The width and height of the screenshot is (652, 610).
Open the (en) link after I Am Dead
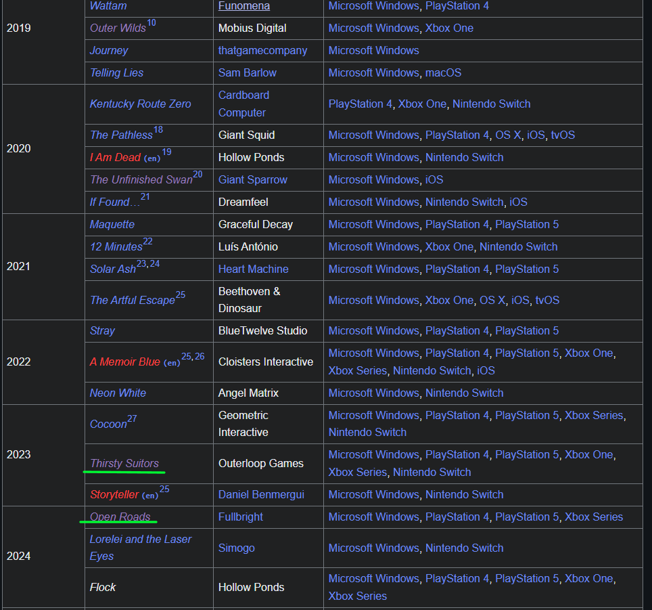[x=152, y=158]
